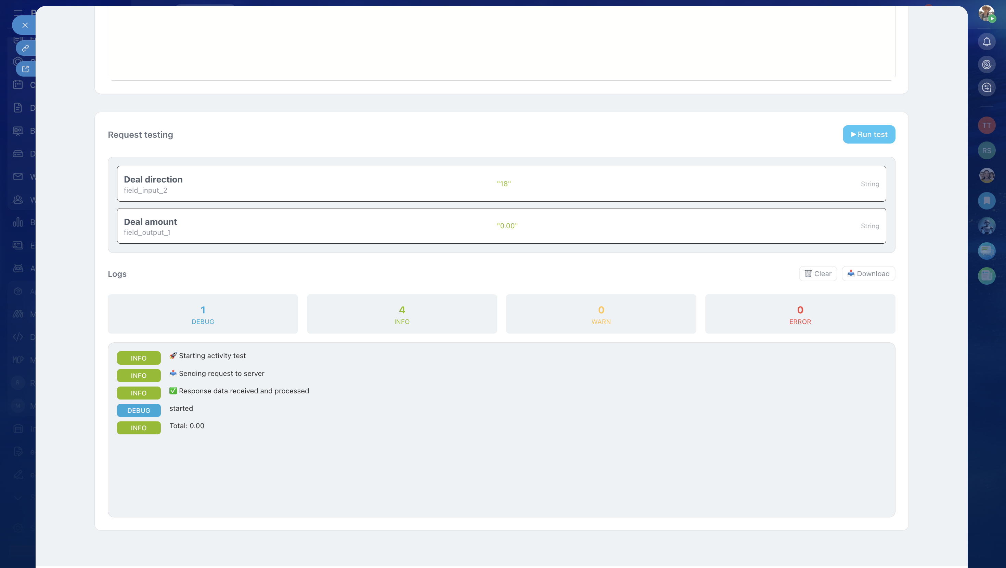The image size is (1006, 568).
Task: Click the mail envelope icon in sidebar
Action: pyautogui.click(x=18, y=177)
